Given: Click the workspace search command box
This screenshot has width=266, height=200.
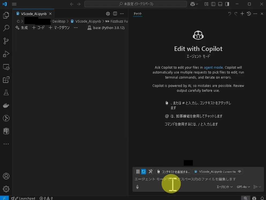Looking at the screenshot, I should [x=136, y=4].
